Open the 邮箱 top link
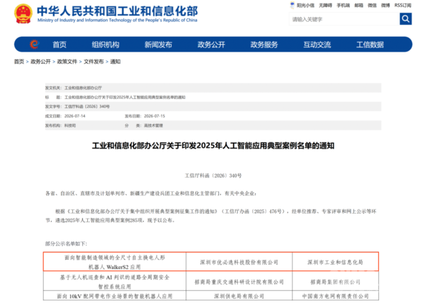 [x=359, y=6]
